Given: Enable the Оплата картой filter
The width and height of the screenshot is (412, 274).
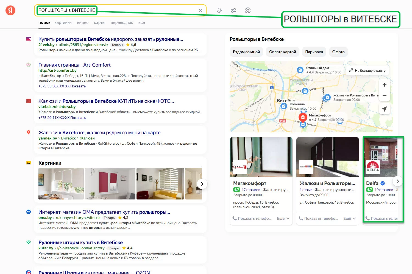Looking at the screenshot, I should (282, 52).
